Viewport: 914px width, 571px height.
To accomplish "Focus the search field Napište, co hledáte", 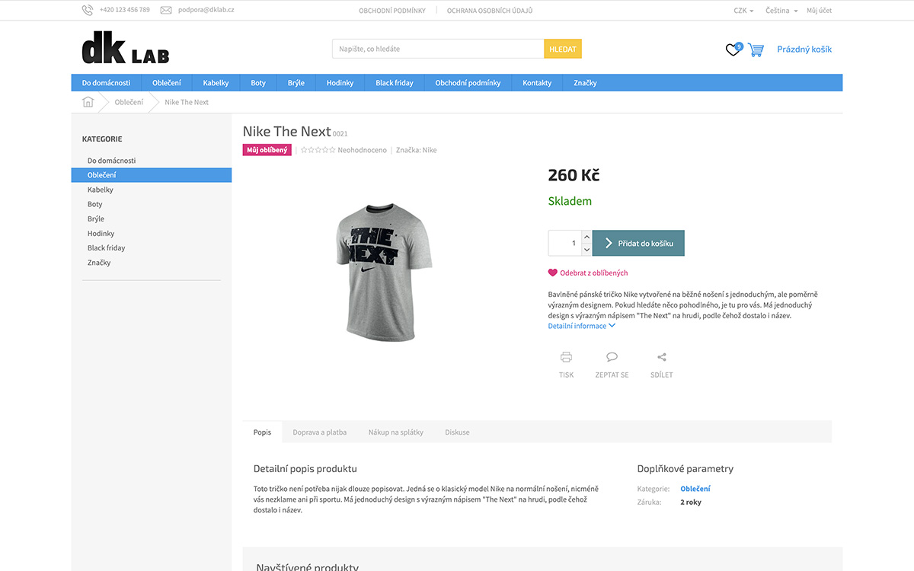I will coord(438,49).
